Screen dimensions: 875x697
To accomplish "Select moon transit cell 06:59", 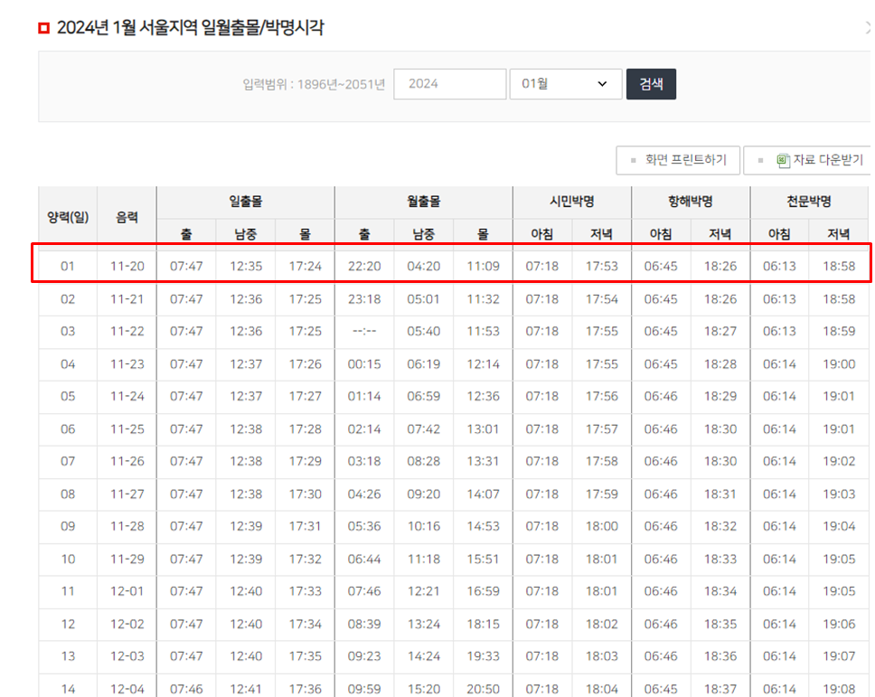I will pyautogui.click(x=424, y=396).
